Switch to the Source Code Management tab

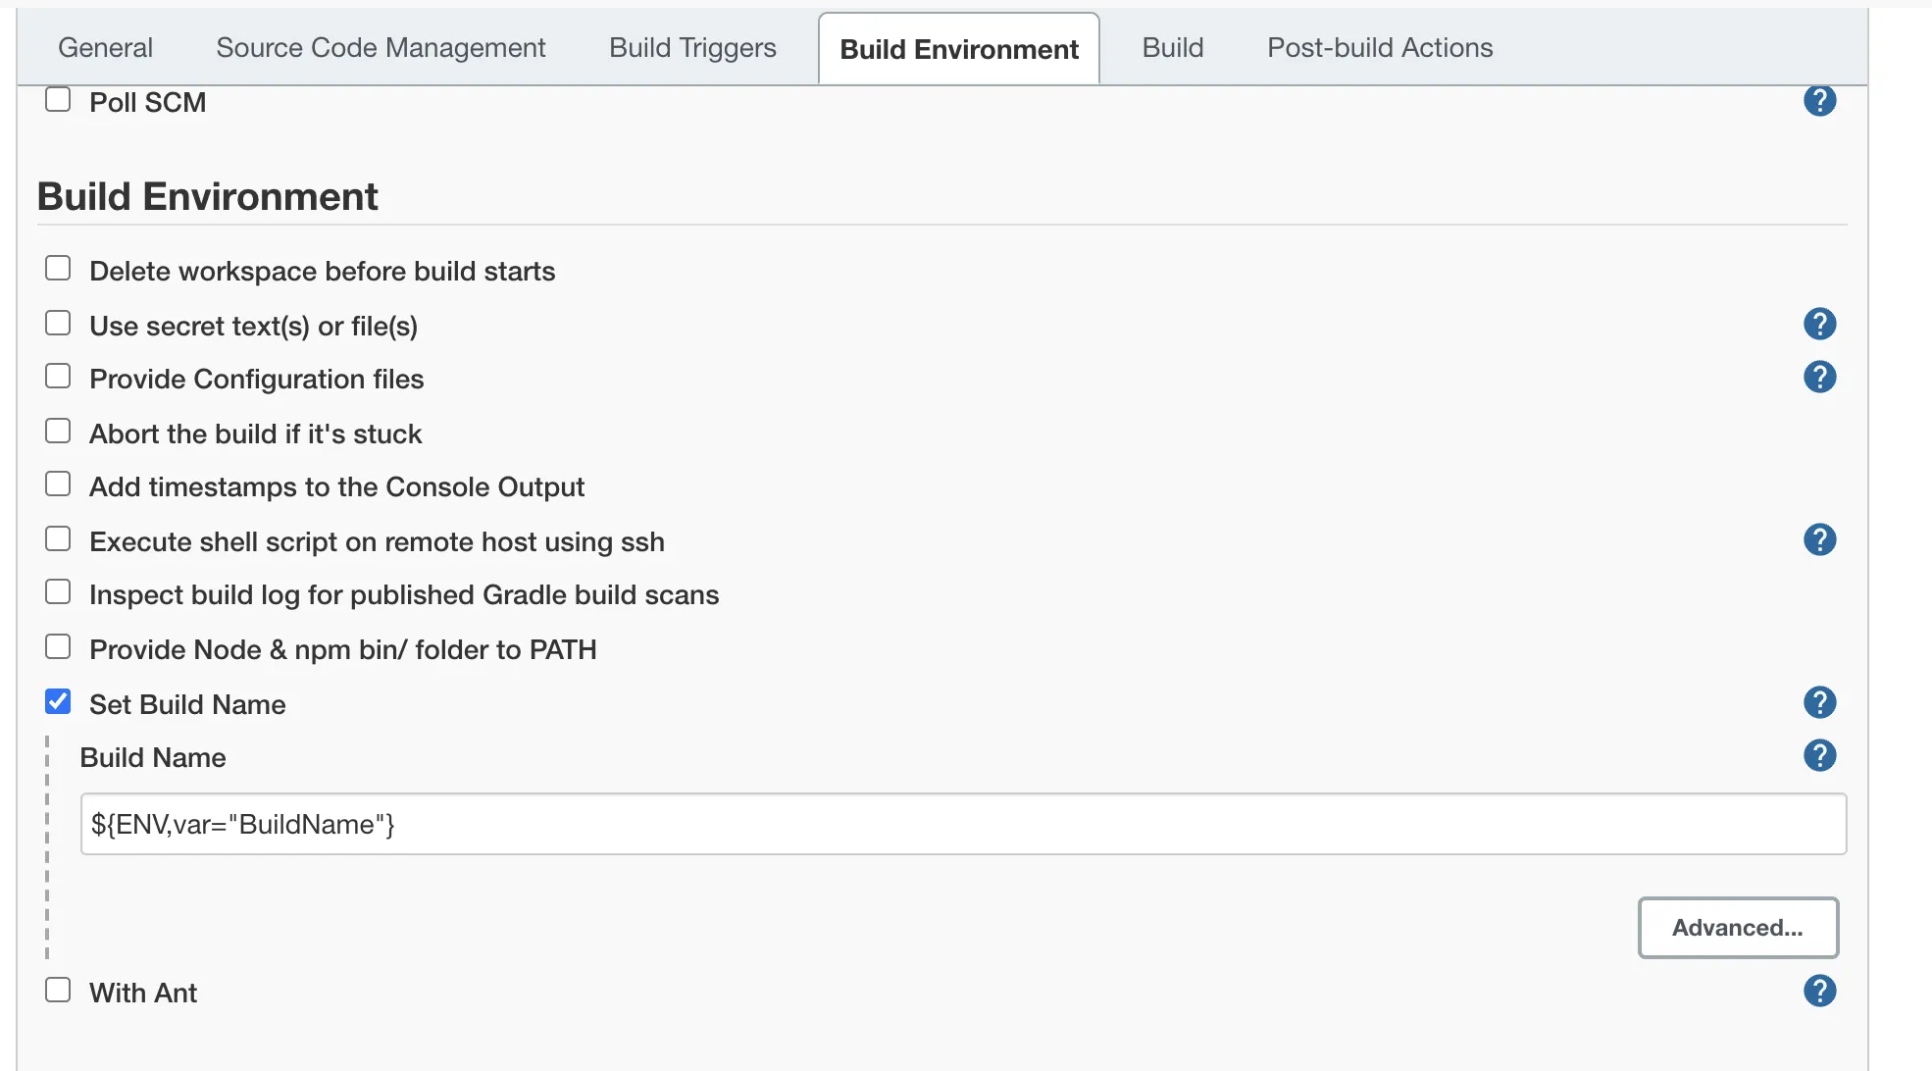[381, 47]
